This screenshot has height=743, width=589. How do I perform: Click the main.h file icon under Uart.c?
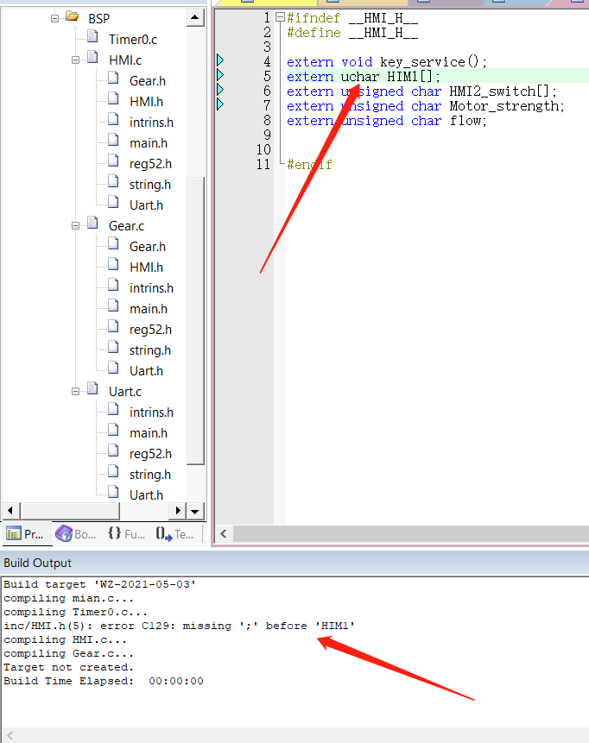(113, 430)
